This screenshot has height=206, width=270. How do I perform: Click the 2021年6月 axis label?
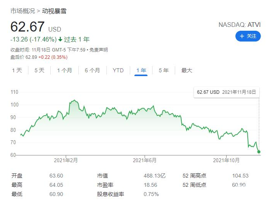click(x=145, y=160)
